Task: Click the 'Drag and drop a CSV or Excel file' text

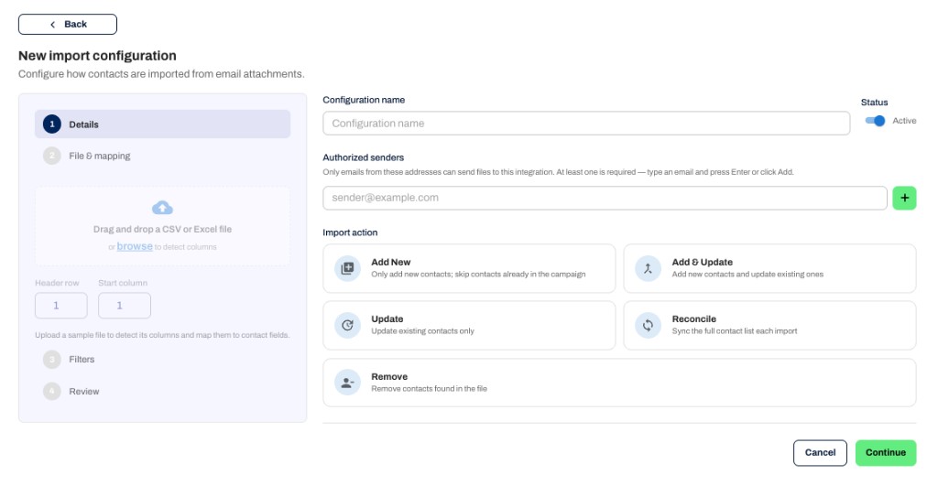Action: click(162, 229)
